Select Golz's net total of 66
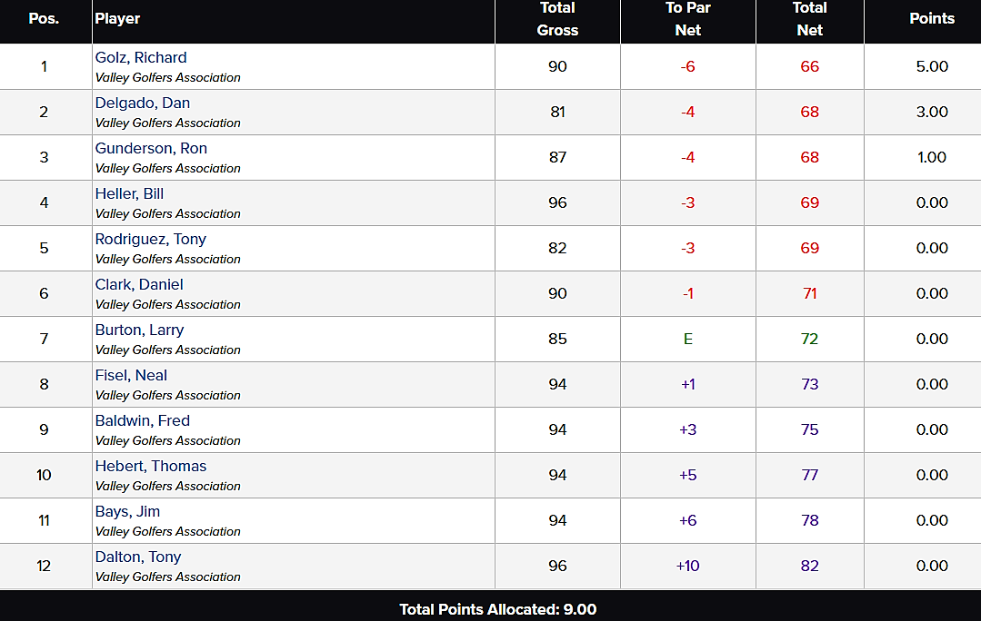The image size is (981, 621). [x=809, y=67]
